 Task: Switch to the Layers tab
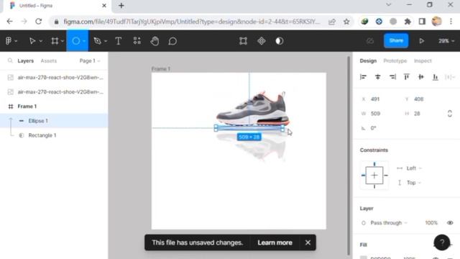pyautogui.click(x=26, y=60)
